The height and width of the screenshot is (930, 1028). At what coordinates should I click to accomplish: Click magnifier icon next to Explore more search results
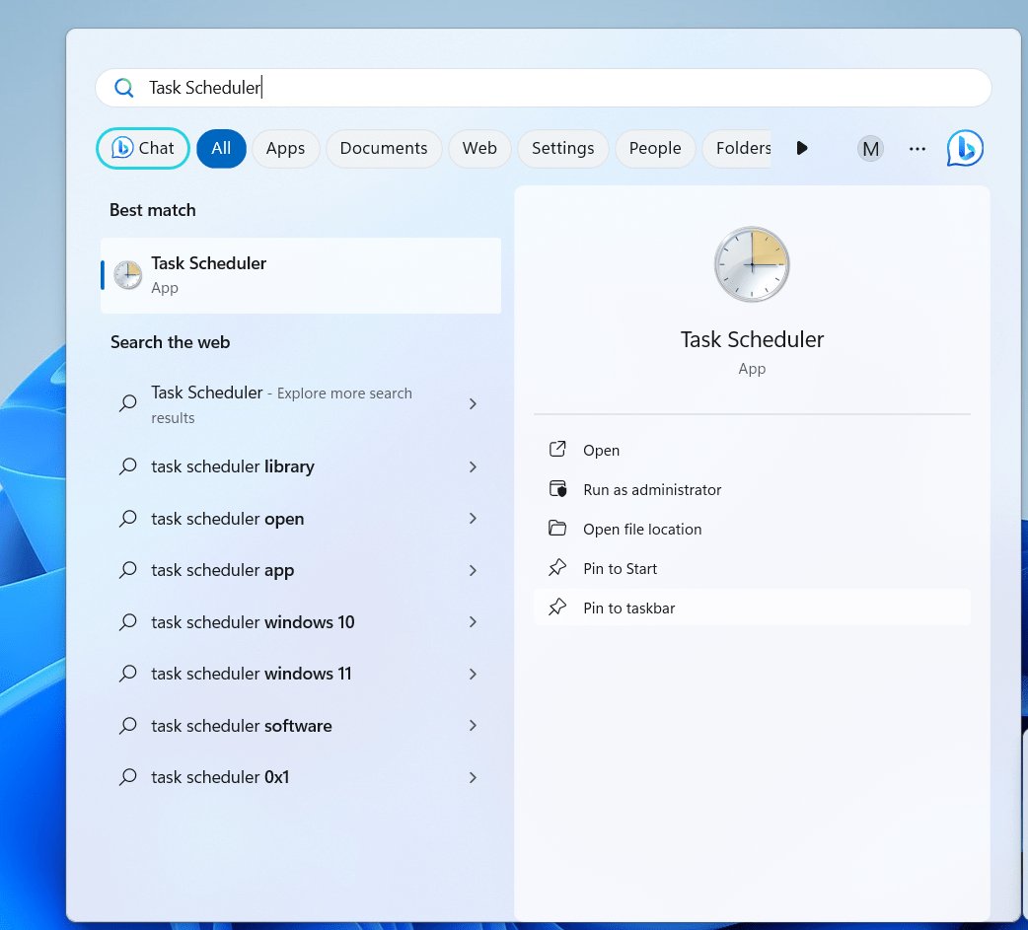pyautogui.click(x=128, y=403)
